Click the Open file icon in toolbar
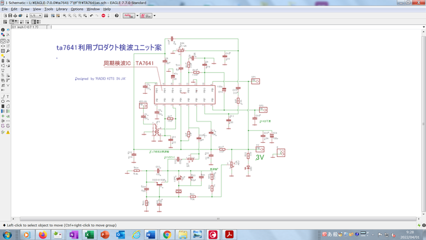This screenshot has width=426, height=240. pyautogui.click(x=3, y=15)
